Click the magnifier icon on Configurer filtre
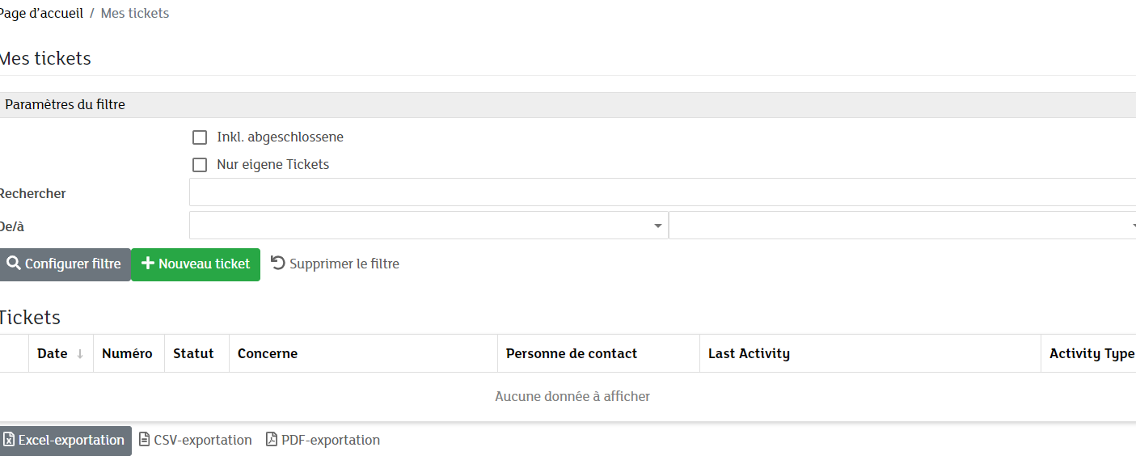This screenshot has width=1136, height=460. tap(13, 264)
